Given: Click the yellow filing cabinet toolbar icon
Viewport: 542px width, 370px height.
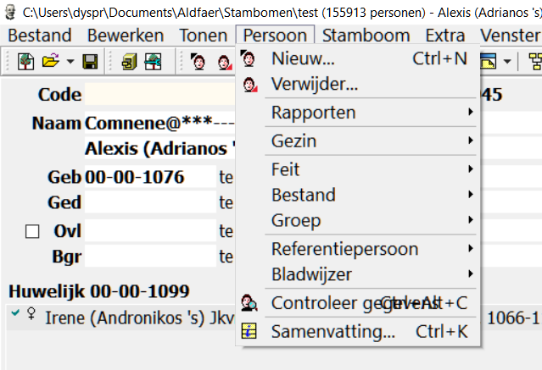Looking at the screenshot, I should point(128,61).
